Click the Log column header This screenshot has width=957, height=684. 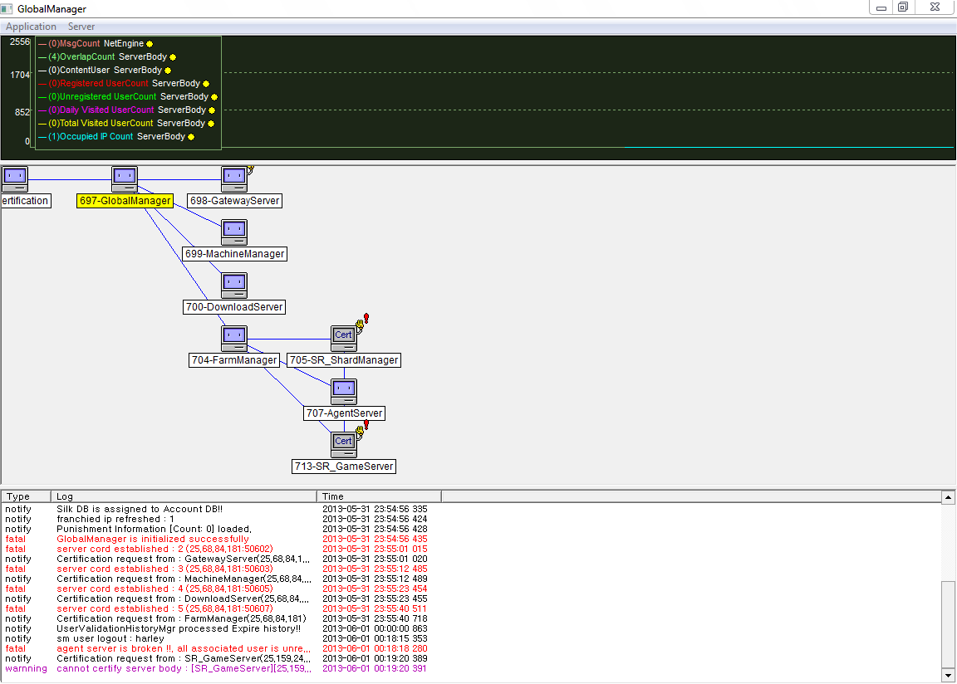tap(183, 496)
